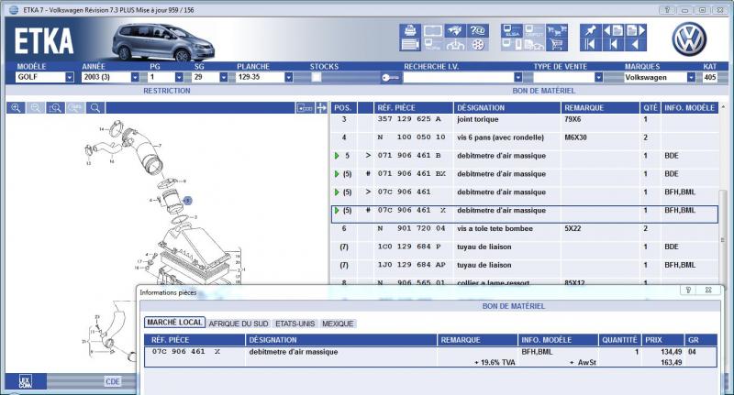
Task: Click the CDE button at the bottom
Action: 113,381
